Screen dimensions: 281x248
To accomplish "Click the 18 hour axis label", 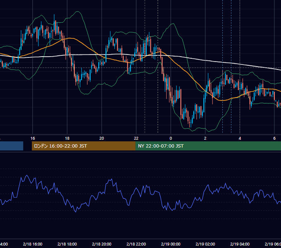I will (67, 138).
